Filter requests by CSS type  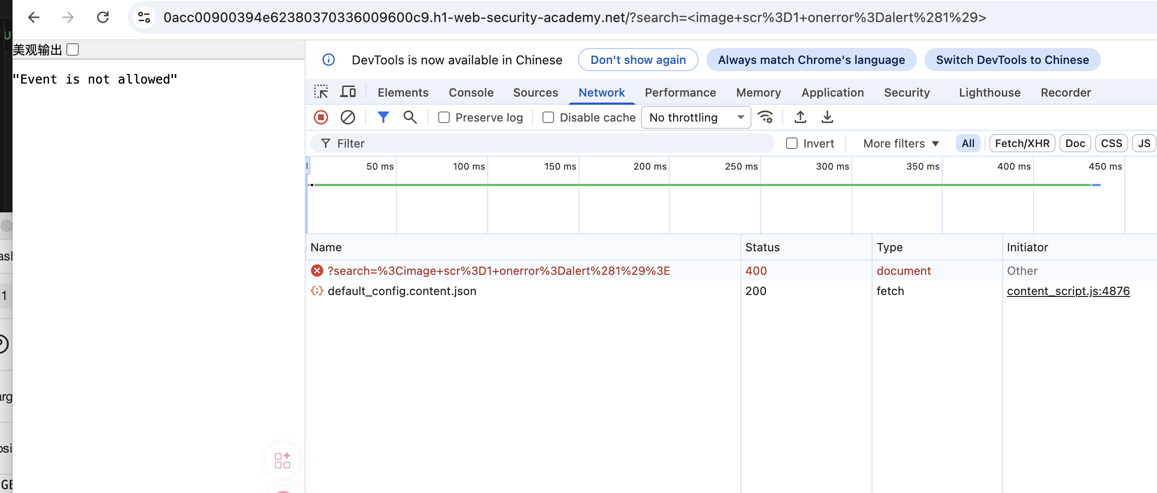pos(1111,143)
